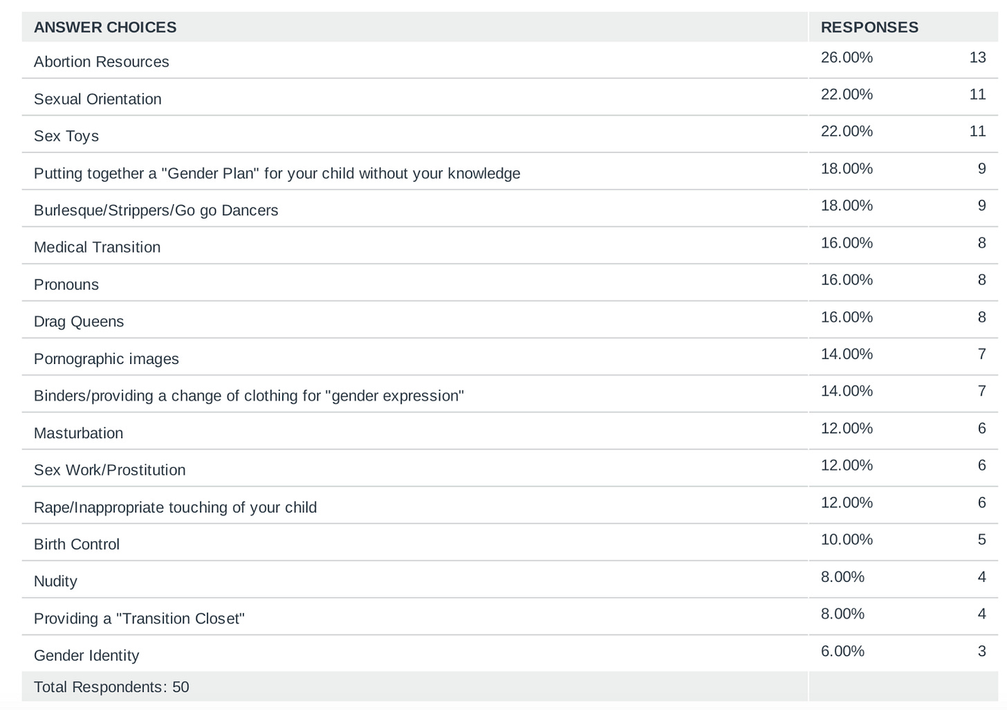Click the 12.00% value for Rape/Inappropriate touching
The width and height of the screenshot is (1007, 710).
(847, 502)
